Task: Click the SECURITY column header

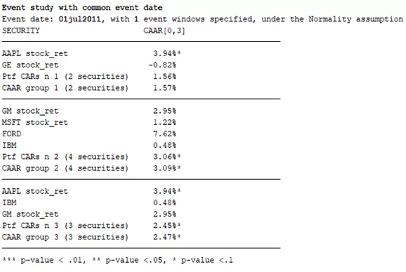Action: (21, 31)
